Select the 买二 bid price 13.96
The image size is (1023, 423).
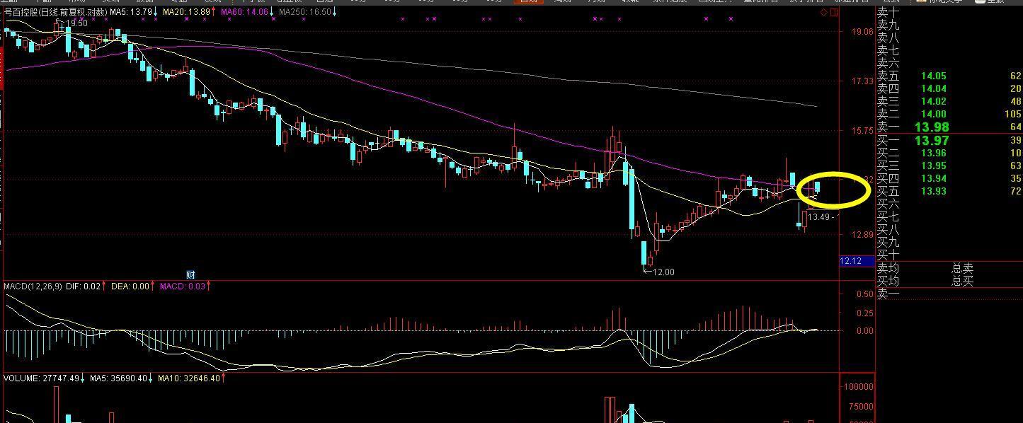[934, 153]
